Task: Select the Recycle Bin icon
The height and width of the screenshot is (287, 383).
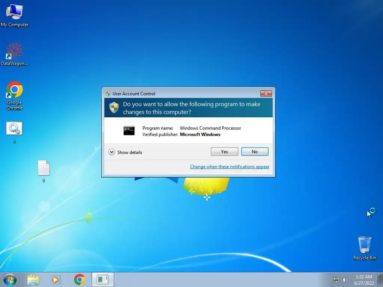Action: (364, 248)
